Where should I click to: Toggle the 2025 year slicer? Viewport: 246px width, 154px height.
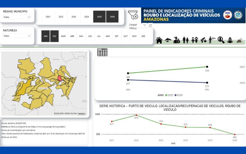[x=99, y=17]
